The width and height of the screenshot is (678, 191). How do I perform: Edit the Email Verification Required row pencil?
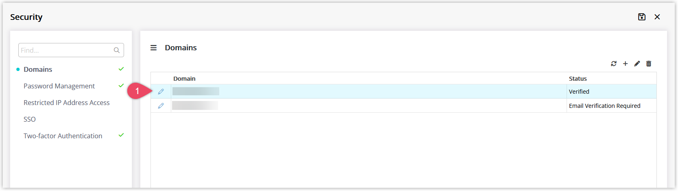(x=161, y=106)
